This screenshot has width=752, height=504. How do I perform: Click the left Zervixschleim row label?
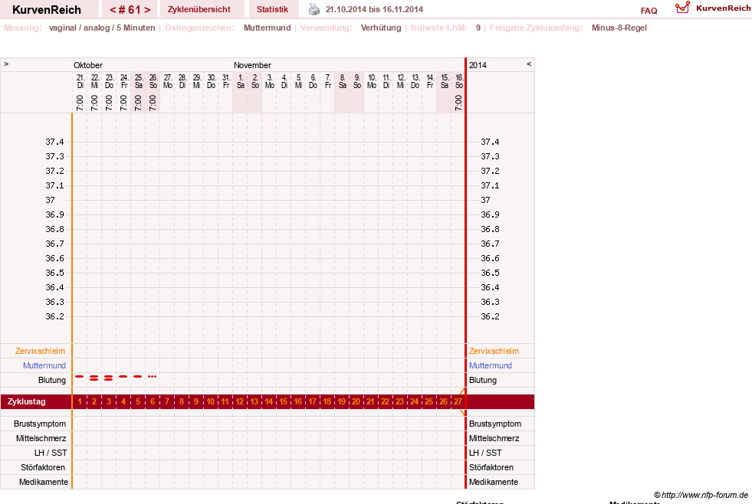click(40, 351)
